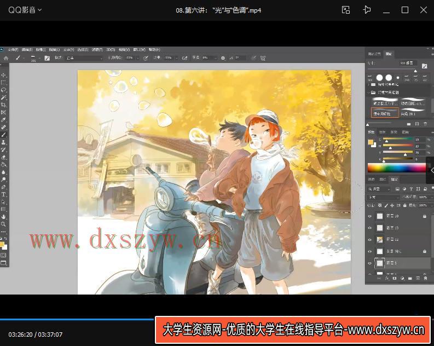Open the layer filter type dropdown

click(x=379, y=189)
